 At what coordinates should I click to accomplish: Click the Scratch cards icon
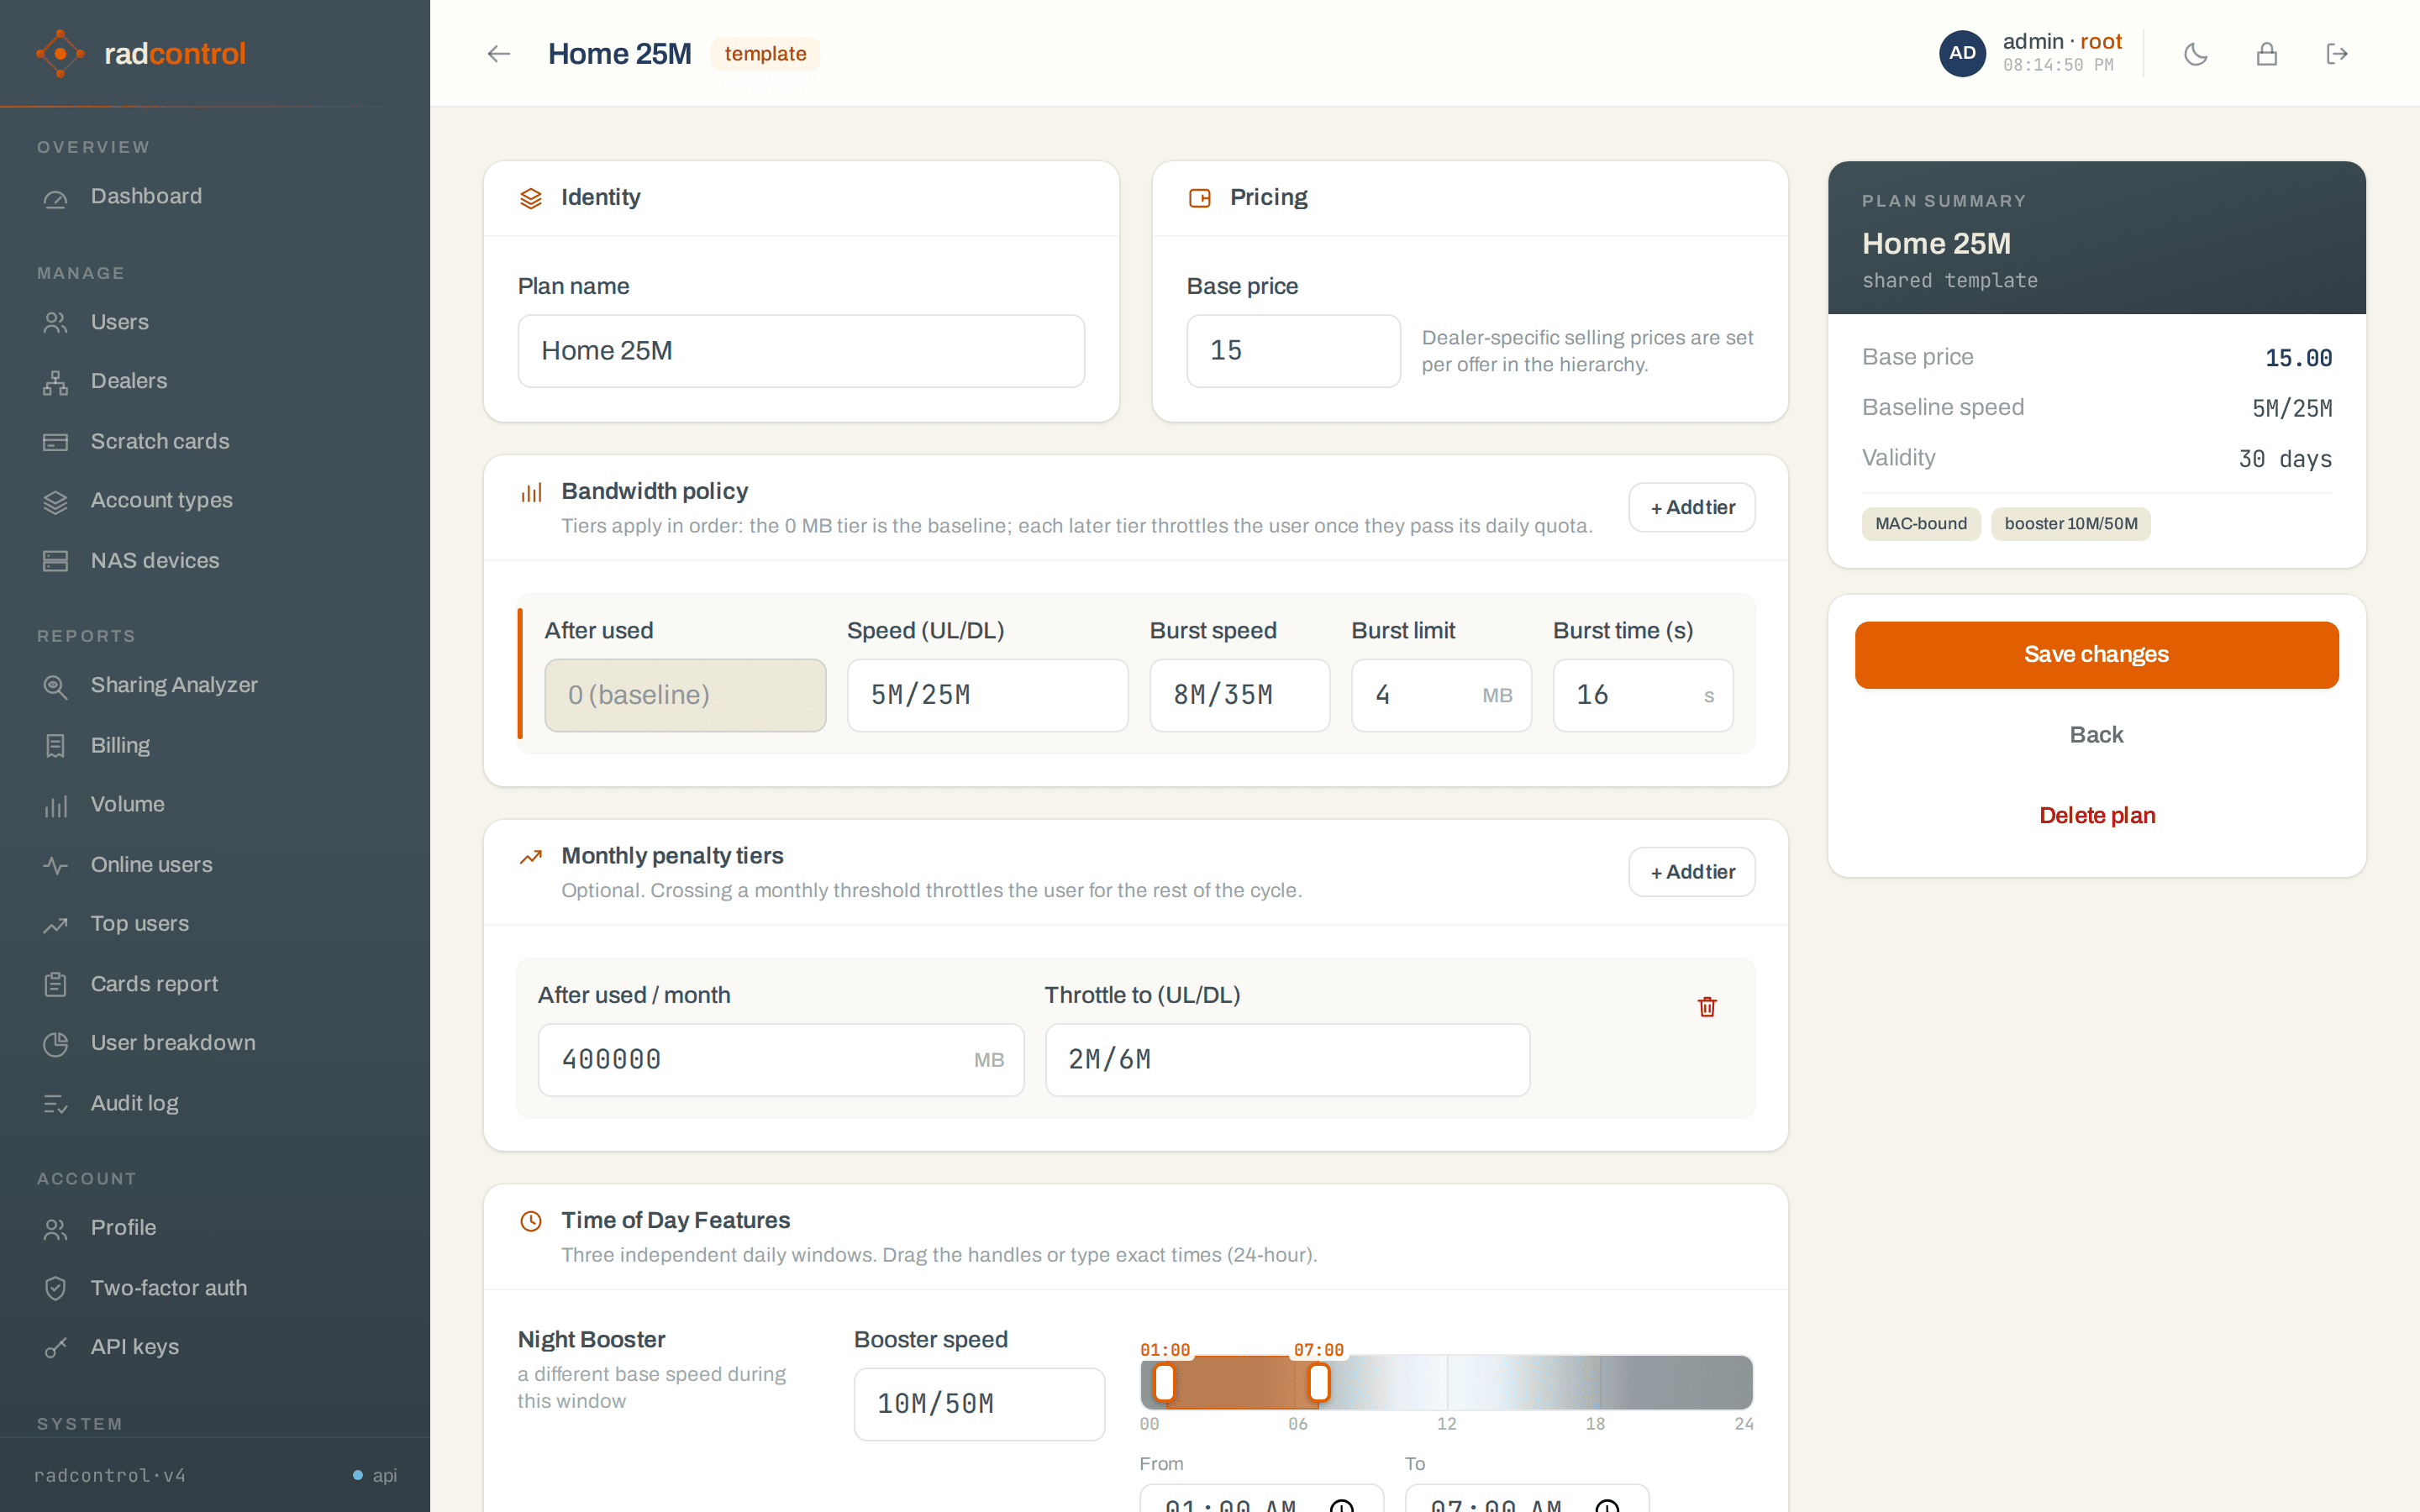[56, 442]
